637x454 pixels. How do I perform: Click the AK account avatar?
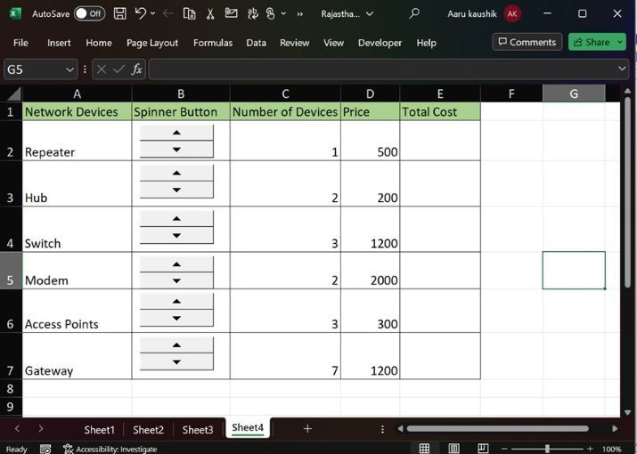(x=512, y=14)
